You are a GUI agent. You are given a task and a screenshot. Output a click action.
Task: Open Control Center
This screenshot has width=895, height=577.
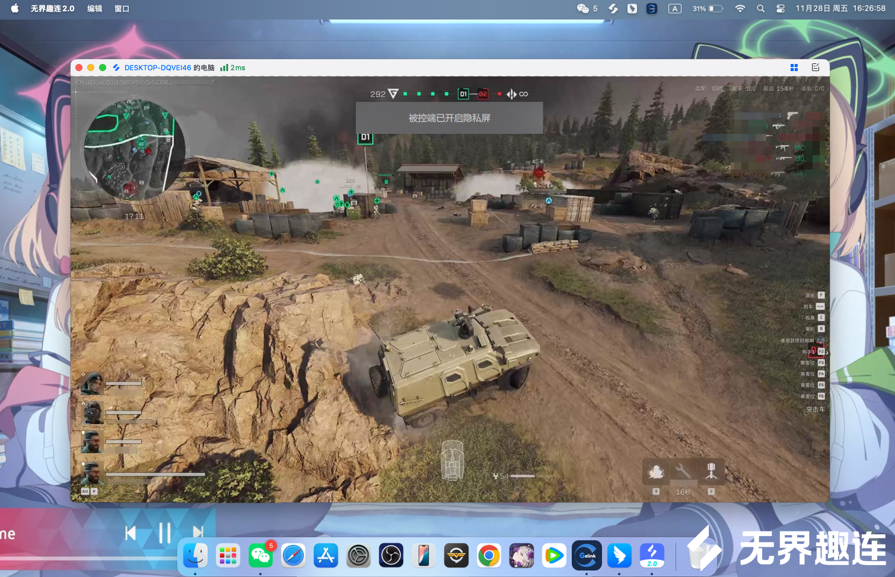coord(781,9)
